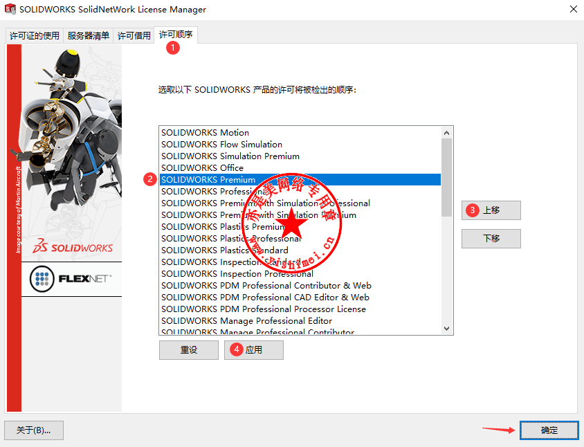Select PDM Professional Contributor & Web

[300, 285]
